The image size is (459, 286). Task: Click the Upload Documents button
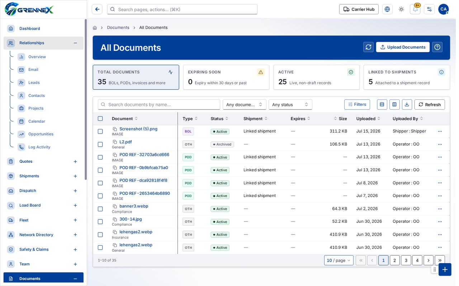403,47
